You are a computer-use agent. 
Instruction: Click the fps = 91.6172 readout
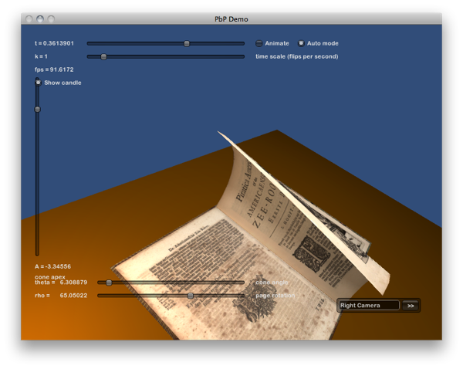point(54,69)
